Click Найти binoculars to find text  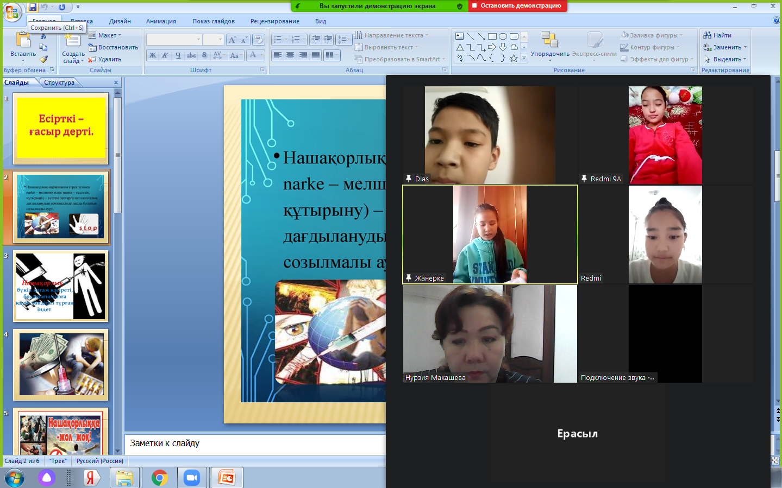[x=717, y=35]
